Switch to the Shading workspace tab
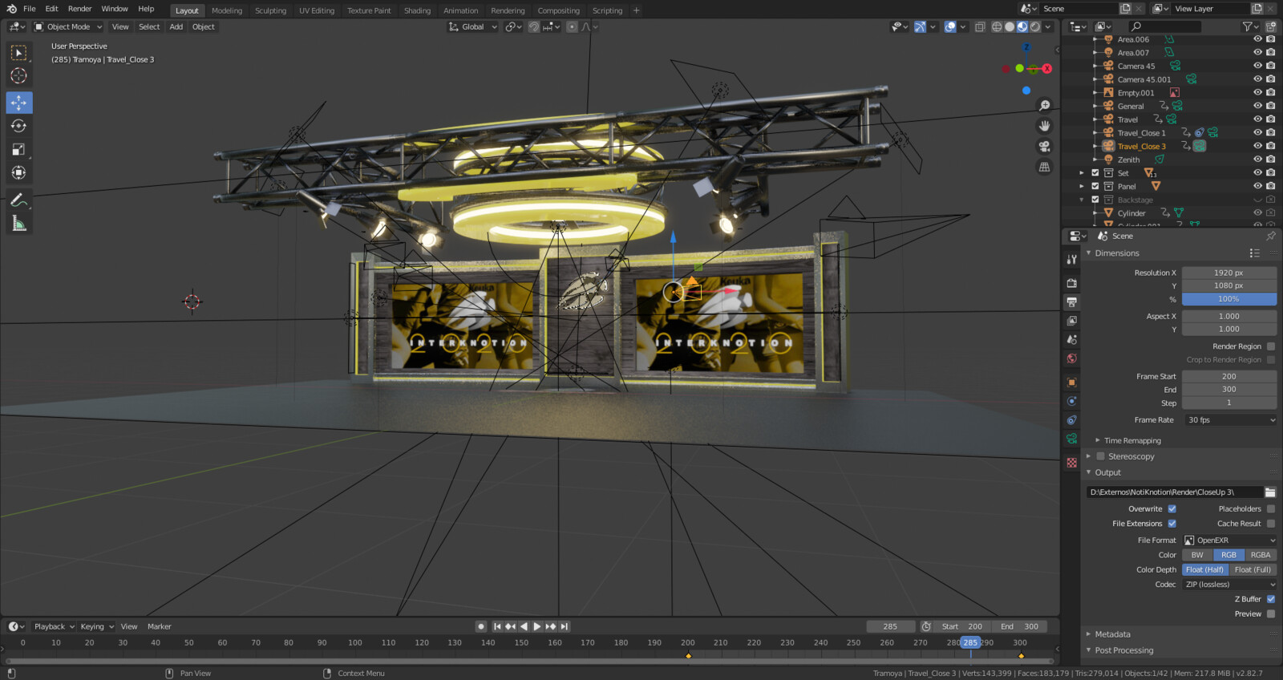This screenshot has height=680, width=1283. pyautogui.click(x=417, y=10)
